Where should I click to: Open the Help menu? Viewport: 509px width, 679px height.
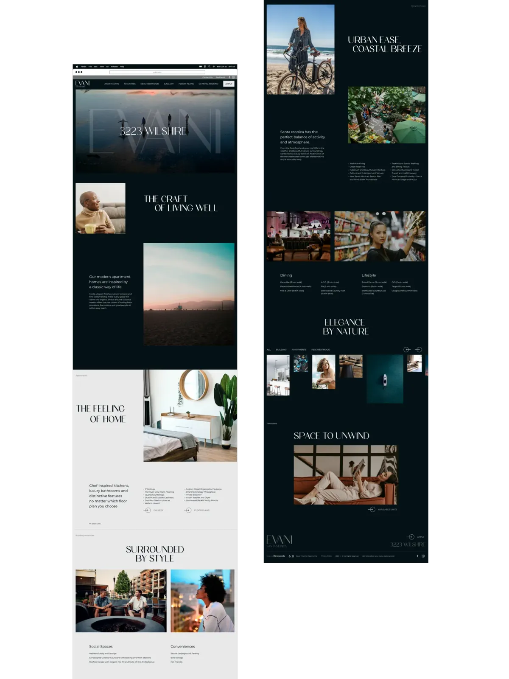122,67
